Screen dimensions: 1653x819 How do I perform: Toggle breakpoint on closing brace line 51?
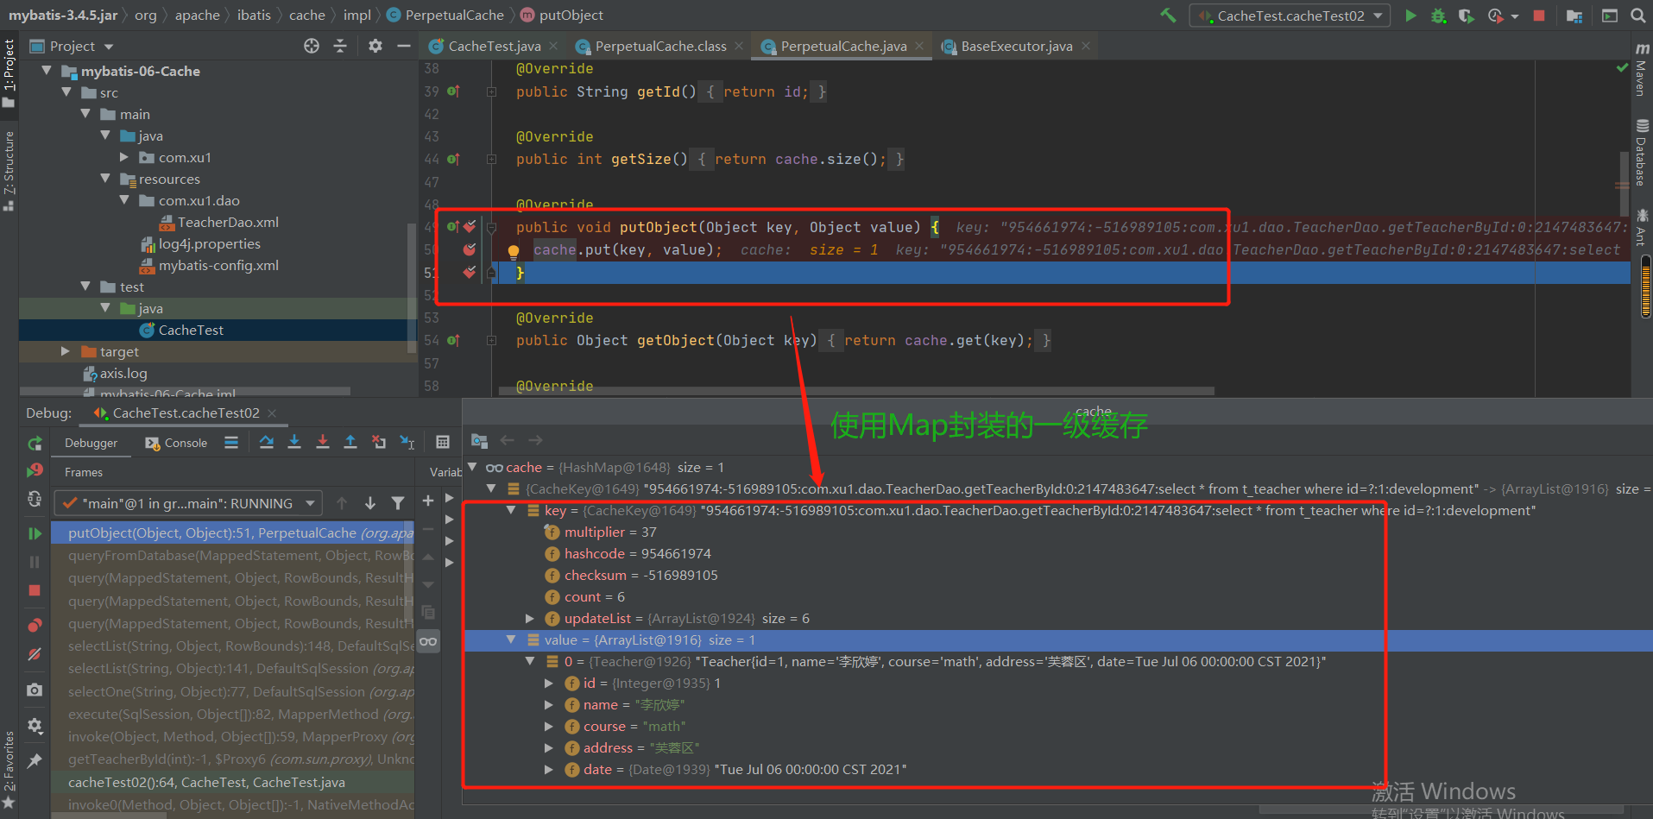point(470,272)
